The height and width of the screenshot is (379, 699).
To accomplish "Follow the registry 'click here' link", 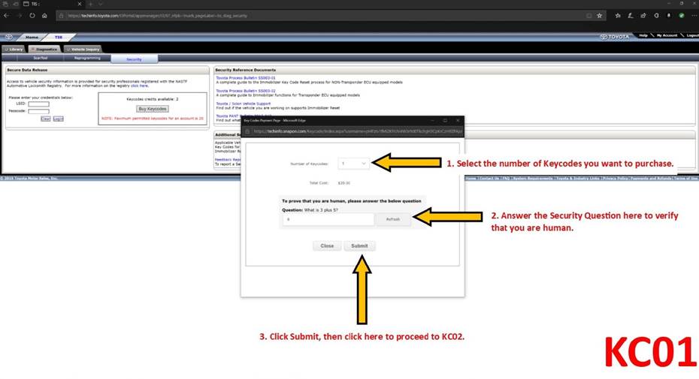I will (x=140, y=86).
